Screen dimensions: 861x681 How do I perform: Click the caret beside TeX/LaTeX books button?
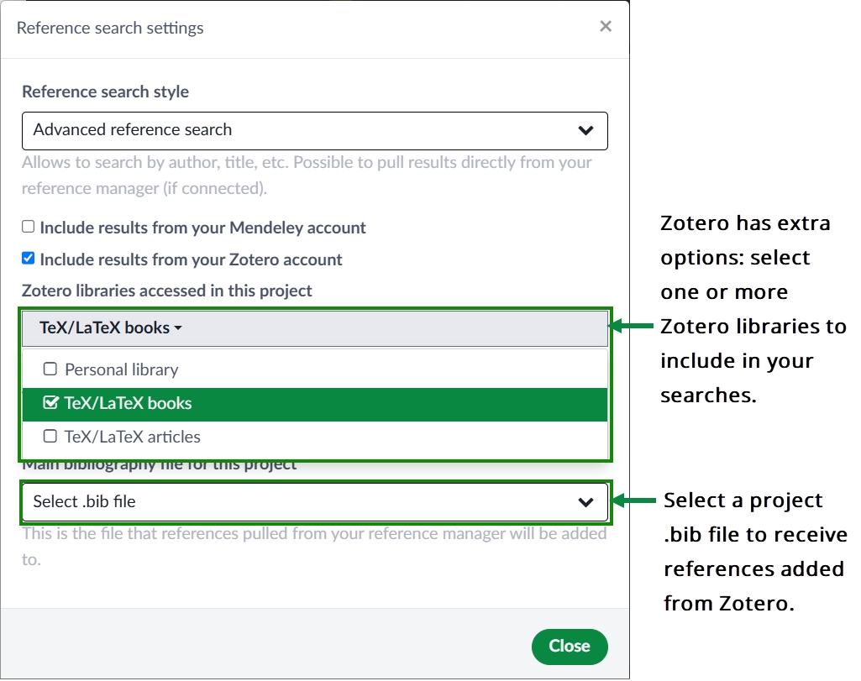click(178, 328)
